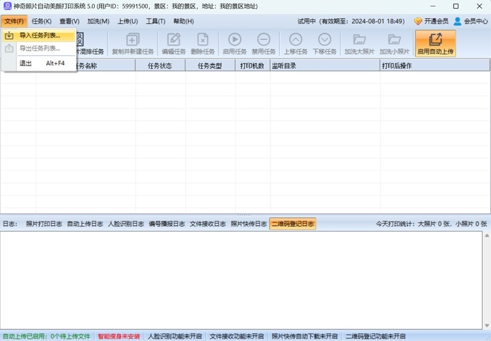Click the Copy and create new task icon

[133, 40]
